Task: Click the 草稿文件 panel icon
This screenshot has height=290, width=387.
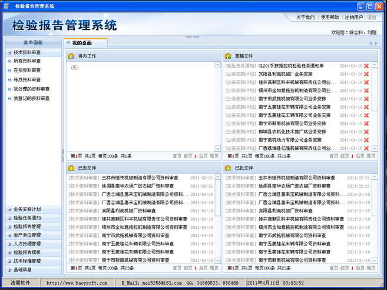Action: [x=228, y=56]
